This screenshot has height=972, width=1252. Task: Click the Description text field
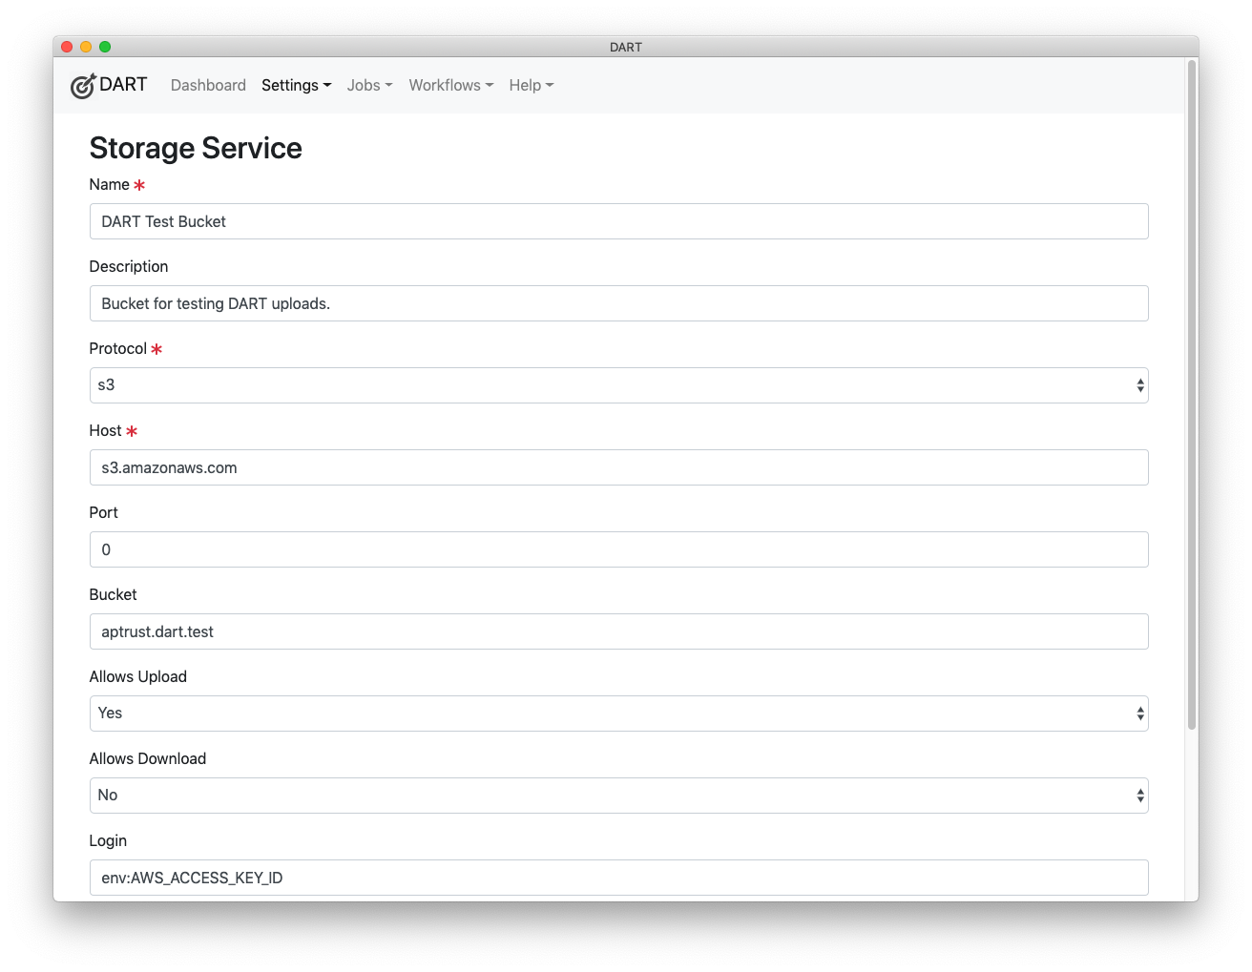618,303
